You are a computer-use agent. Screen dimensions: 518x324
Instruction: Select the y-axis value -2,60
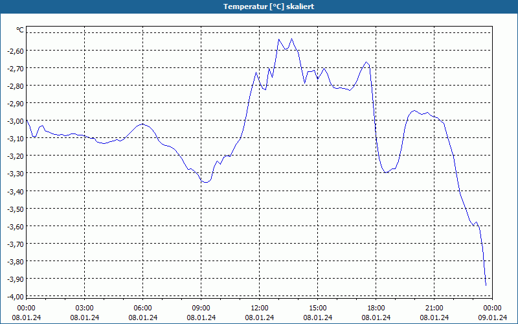(15, 51)
